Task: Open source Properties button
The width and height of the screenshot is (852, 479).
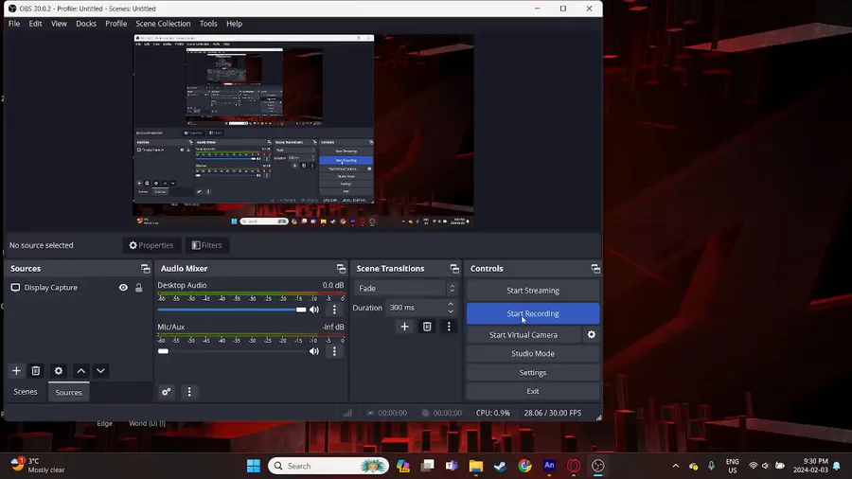Action: point(151,245)
